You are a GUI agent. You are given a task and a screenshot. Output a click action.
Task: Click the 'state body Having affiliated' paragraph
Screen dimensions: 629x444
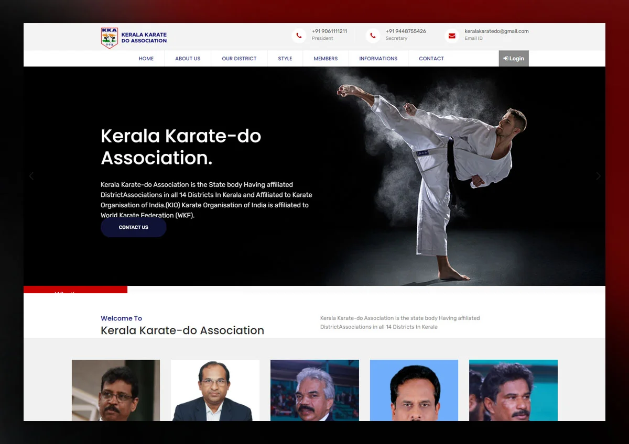pyautogui.click(x=400, y=323)
